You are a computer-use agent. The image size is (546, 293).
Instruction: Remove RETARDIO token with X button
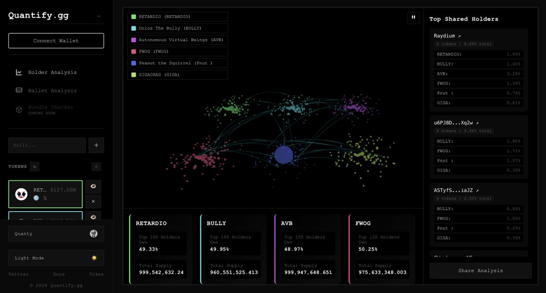tap(93, 201)
